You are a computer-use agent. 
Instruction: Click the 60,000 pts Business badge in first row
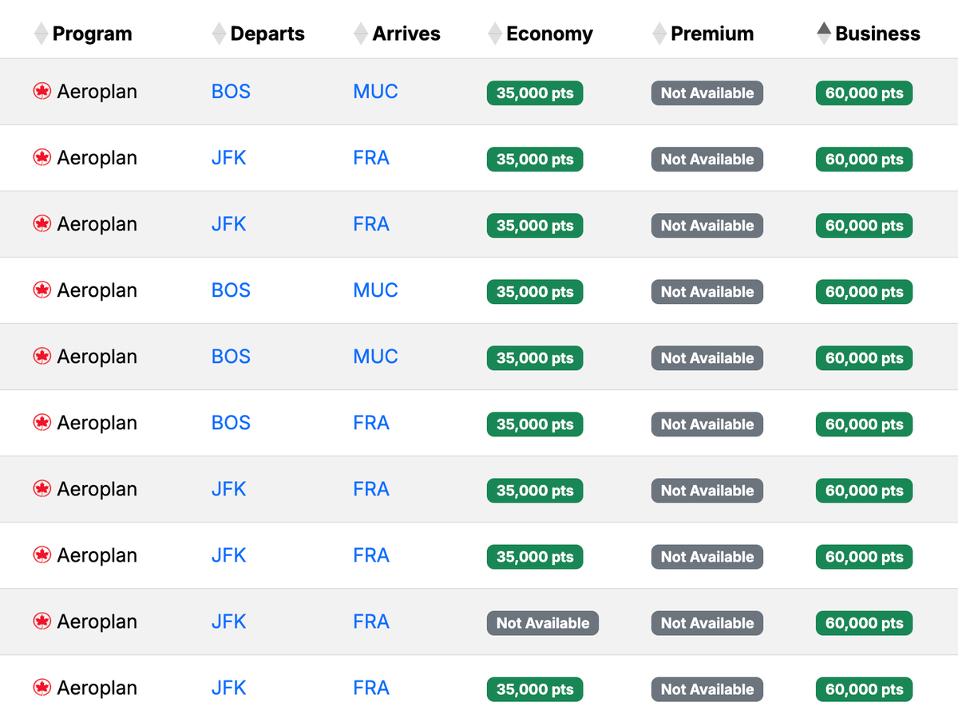(x=864, y=93)
